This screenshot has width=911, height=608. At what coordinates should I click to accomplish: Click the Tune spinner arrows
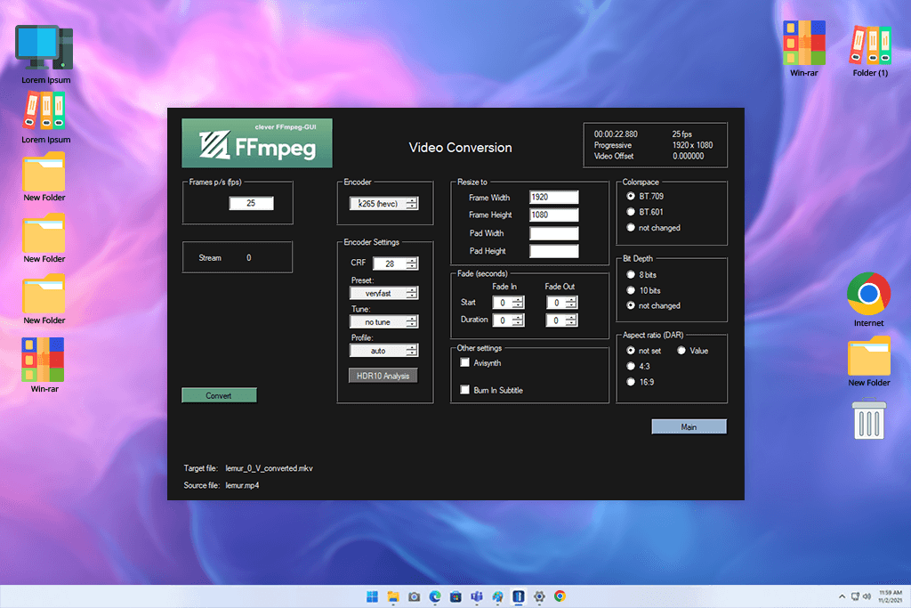[x=412, y=321]
